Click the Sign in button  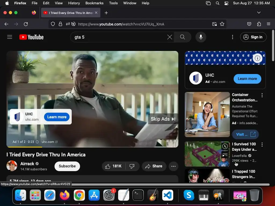coord(253,37)
